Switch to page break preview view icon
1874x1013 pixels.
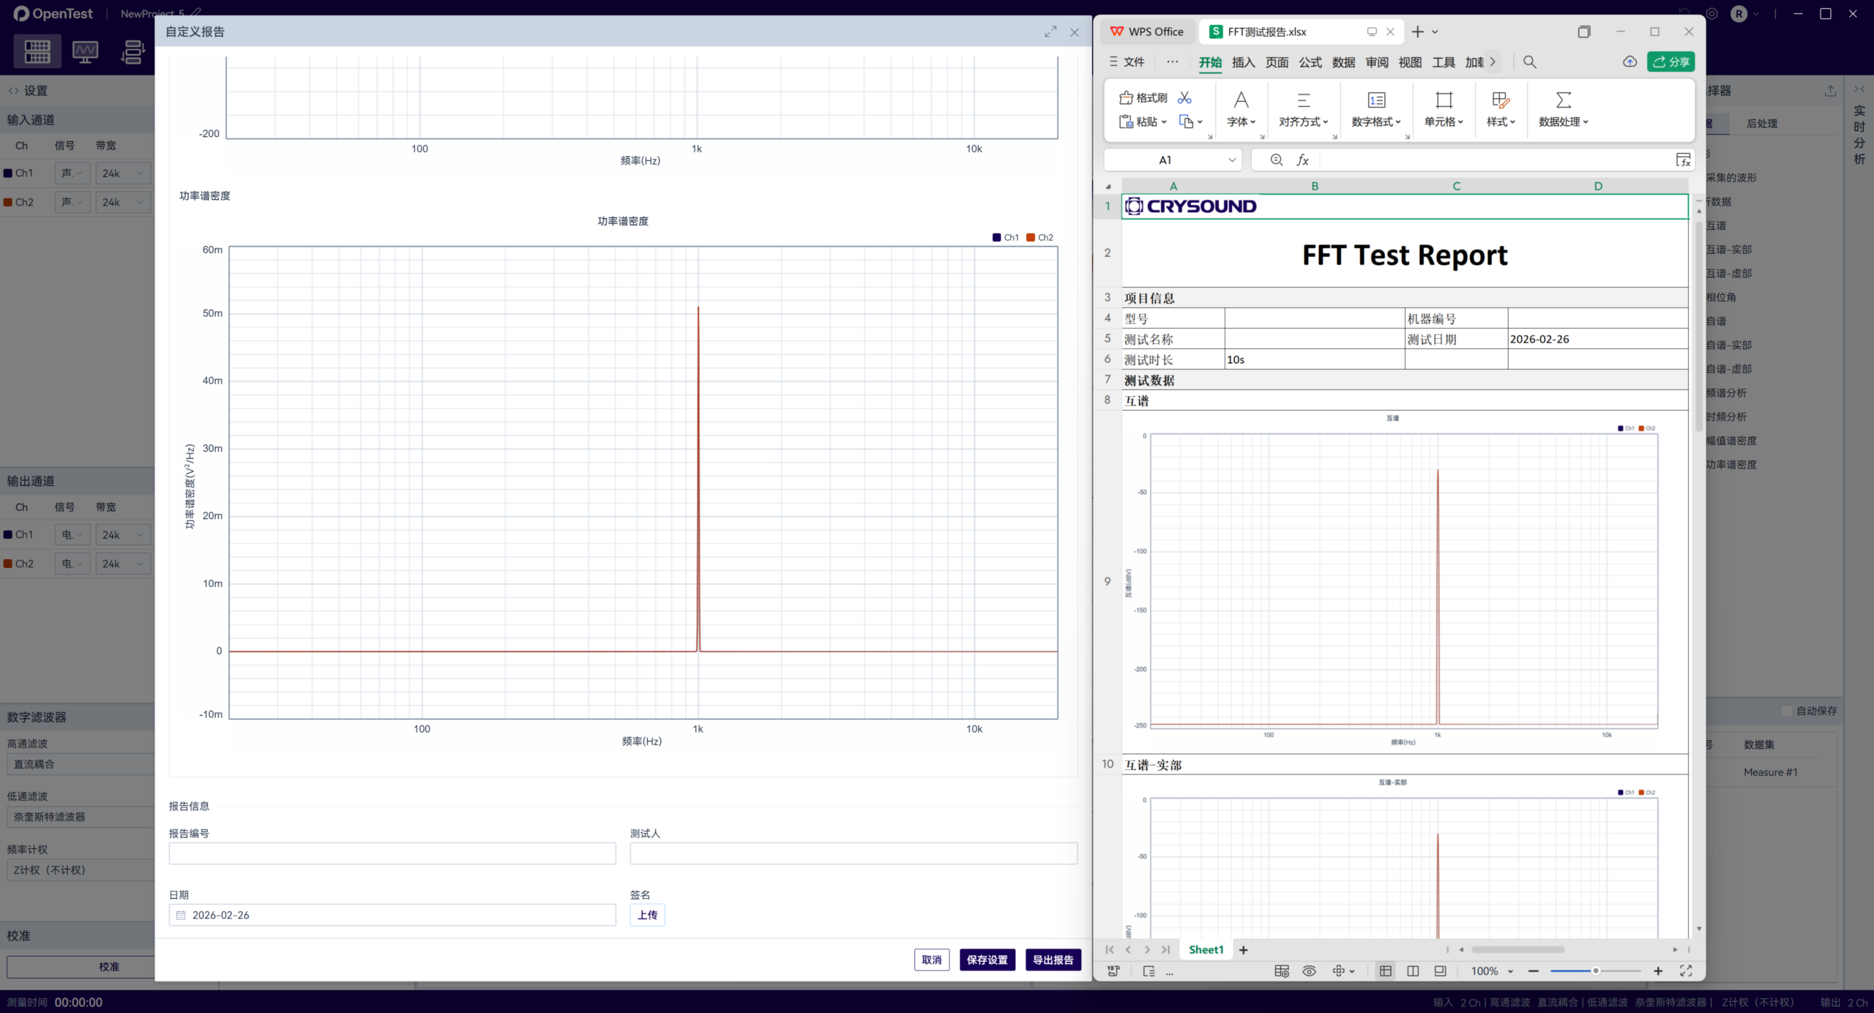(x=1413, y=971)
